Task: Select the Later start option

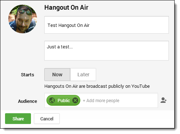Action: (x=83, y=75)
